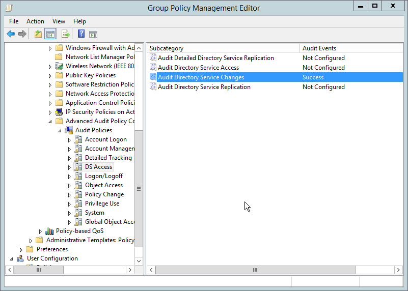Open the View menu
Viewport: 408px width, 291px height.
pos(59,21)
